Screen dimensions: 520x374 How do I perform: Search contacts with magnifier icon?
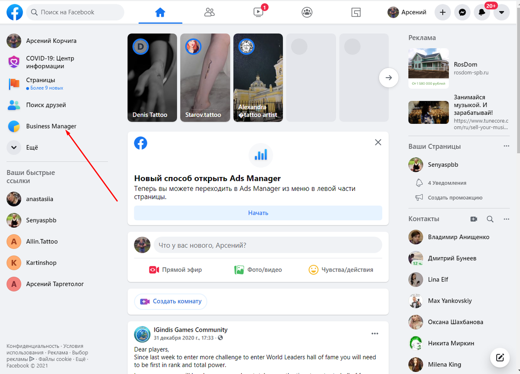pyautogui.click(x=490, y=219)
